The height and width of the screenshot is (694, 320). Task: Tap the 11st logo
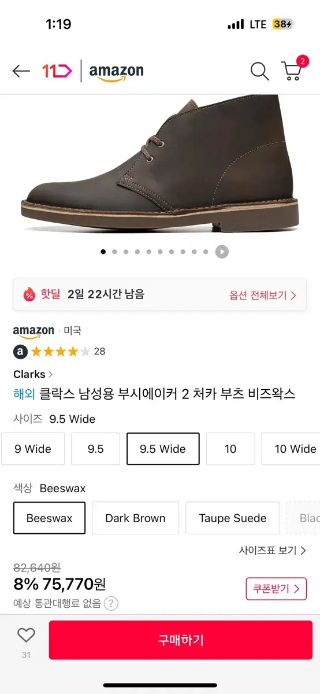pyautogui.click(x=57, y=71)
